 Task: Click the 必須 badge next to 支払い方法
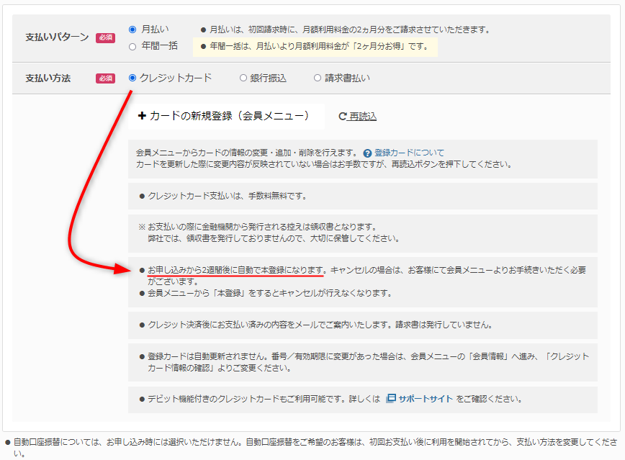click(x=105, y=78)
